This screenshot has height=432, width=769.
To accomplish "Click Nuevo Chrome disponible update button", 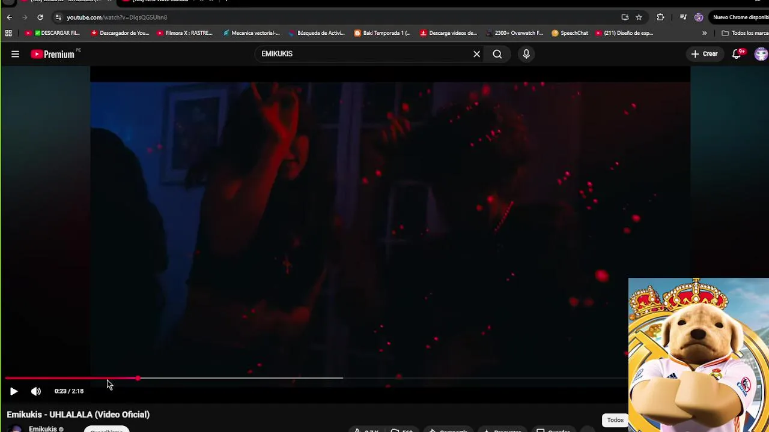I will [x=740, y=17].
